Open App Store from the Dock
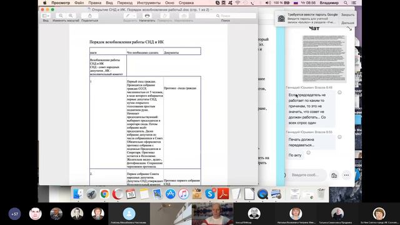Screen dimensions: 400x225 (171, 194)
